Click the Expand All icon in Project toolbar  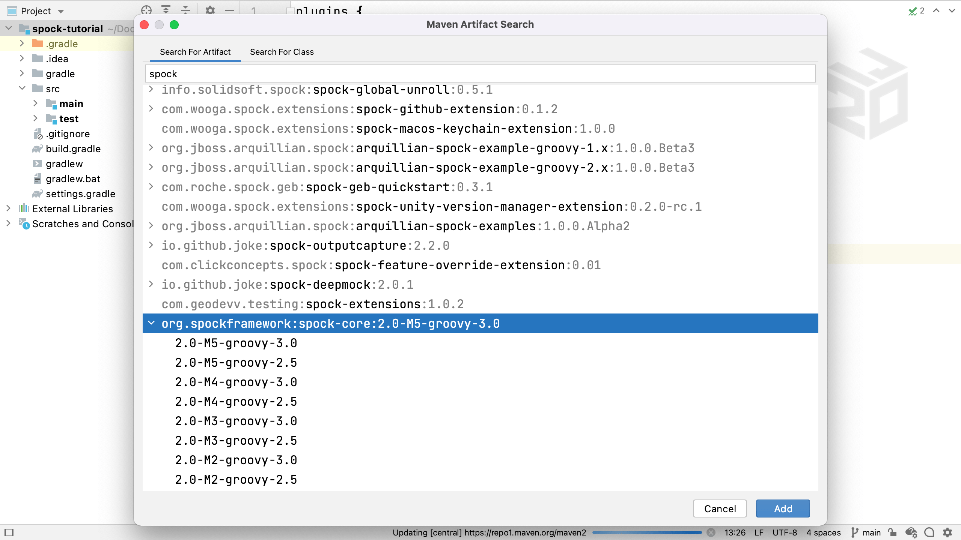pos(166,10)
